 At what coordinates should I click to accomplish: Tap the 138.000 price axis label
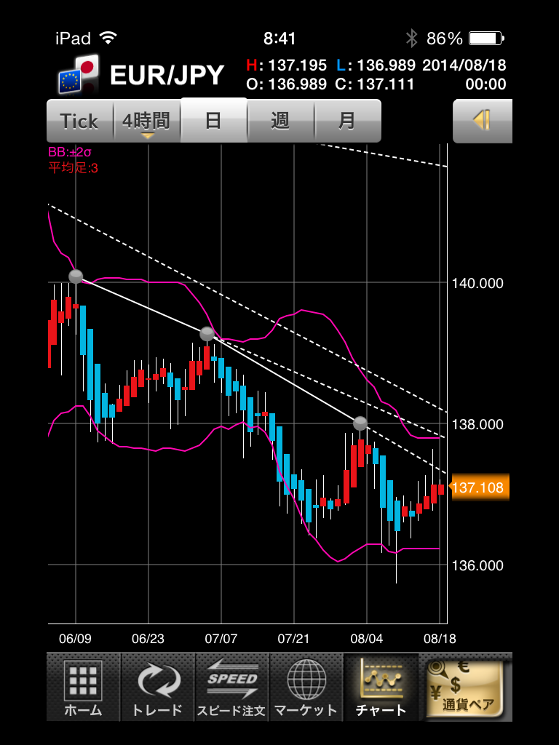477,424
